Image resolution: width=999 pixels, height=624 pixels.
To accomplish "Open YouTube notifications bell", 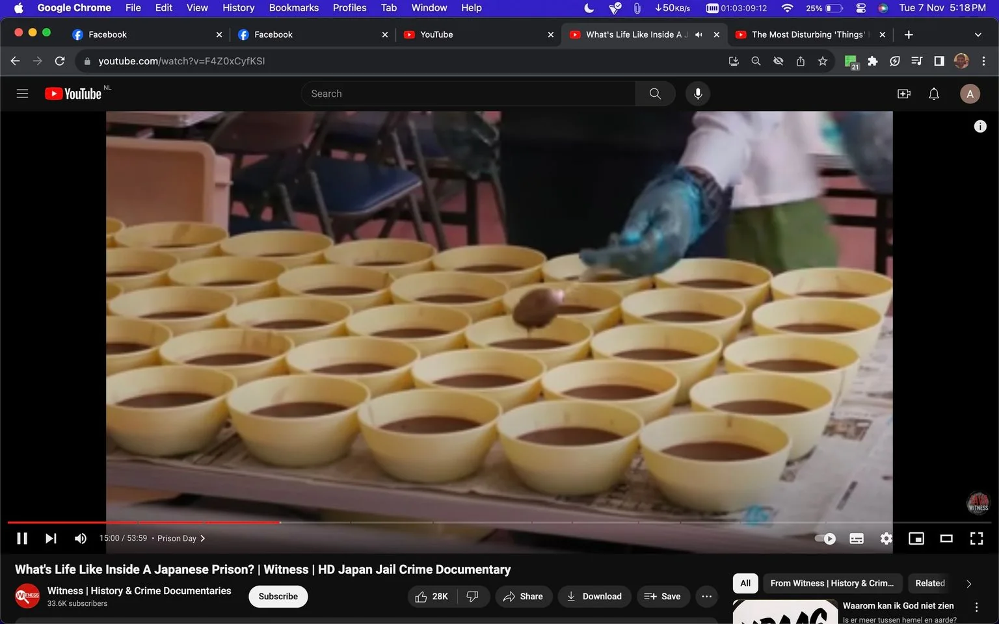I will 934,94.
